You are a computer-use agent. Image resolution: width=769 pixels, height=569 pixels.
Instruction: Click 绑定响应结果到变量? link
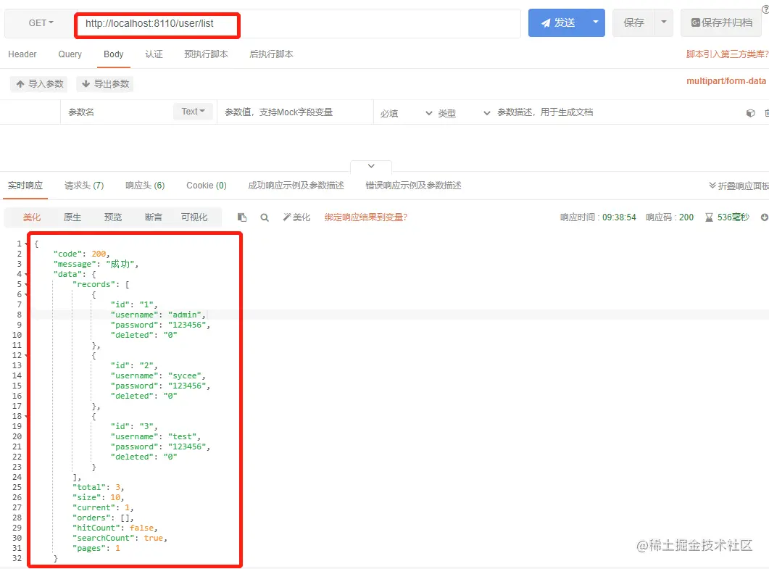tap(366, 217)
